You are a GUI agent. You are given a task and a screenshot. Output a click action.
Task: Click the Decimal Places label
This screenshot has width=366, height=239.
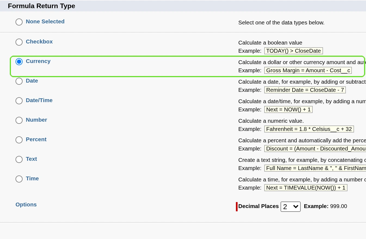pos(259,206)
